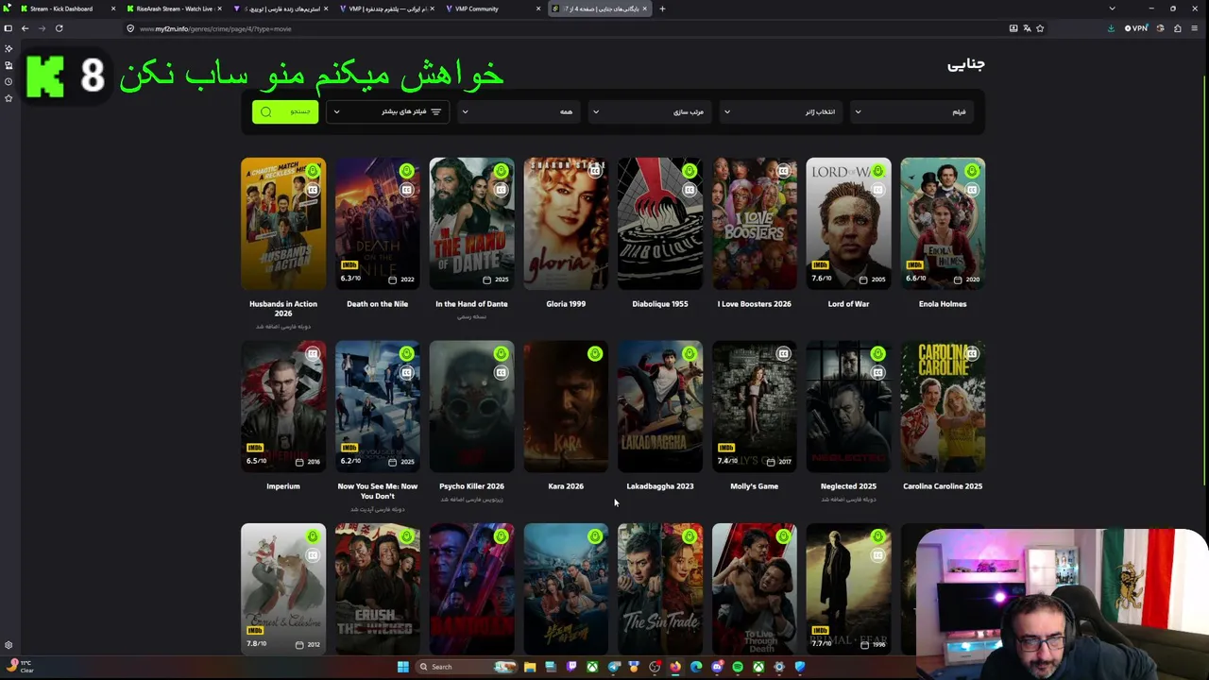The image size is (1209, 680).
Task: Click the 7.6/10 rating on Lord of War
Action: click(820, 279)
